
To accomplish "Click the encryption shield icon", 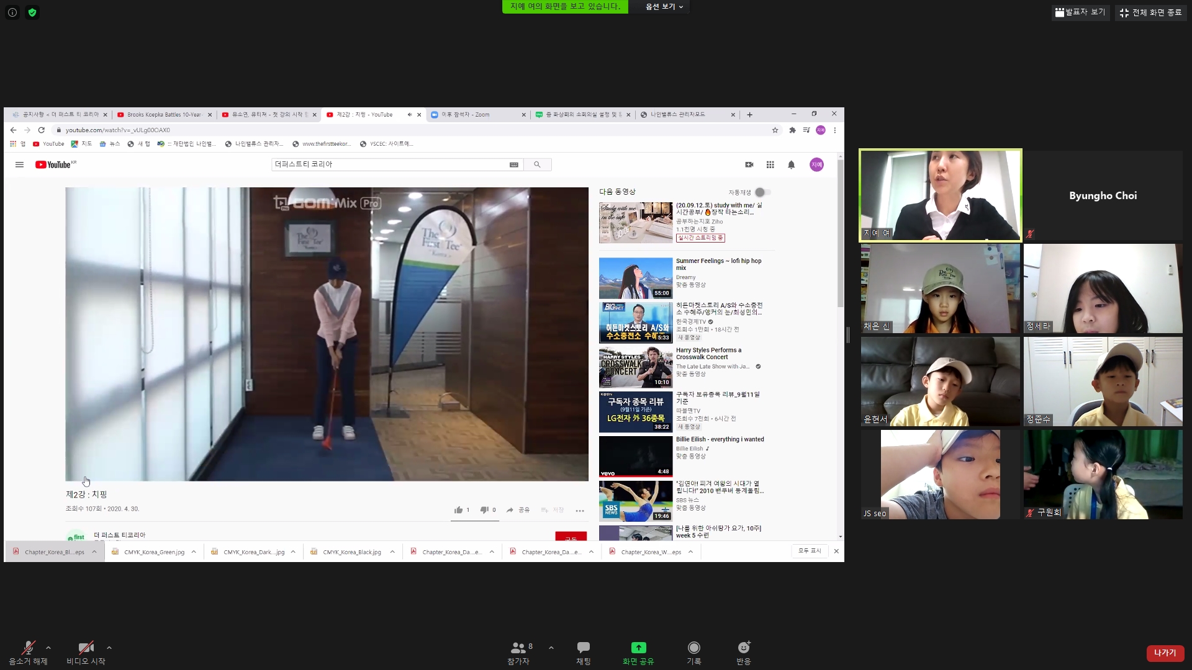I will [x=32, y=12].
